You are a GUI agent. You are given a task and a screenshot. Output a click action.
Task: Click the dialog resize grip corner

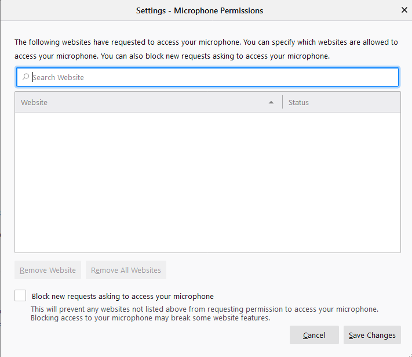(x=410, y=355)
